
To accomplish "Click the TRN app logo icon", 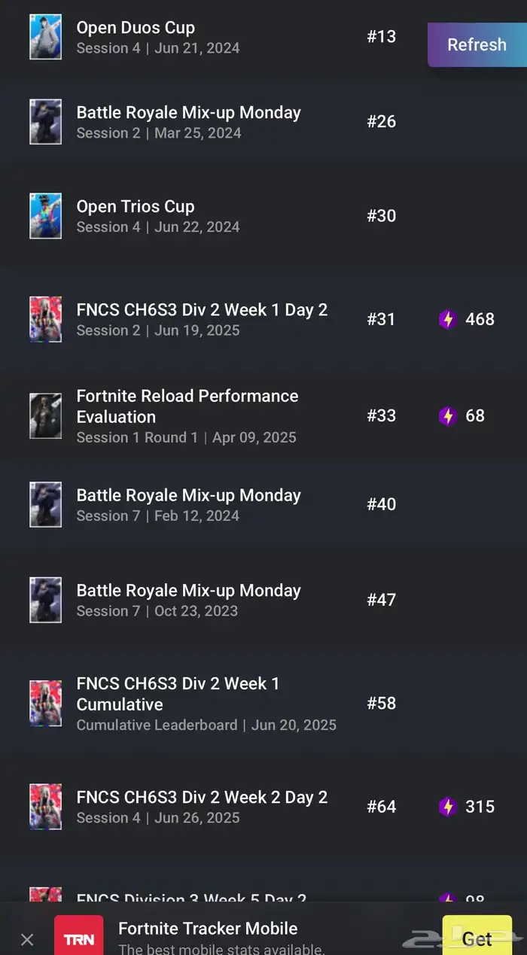I will (x=79, y=935).
